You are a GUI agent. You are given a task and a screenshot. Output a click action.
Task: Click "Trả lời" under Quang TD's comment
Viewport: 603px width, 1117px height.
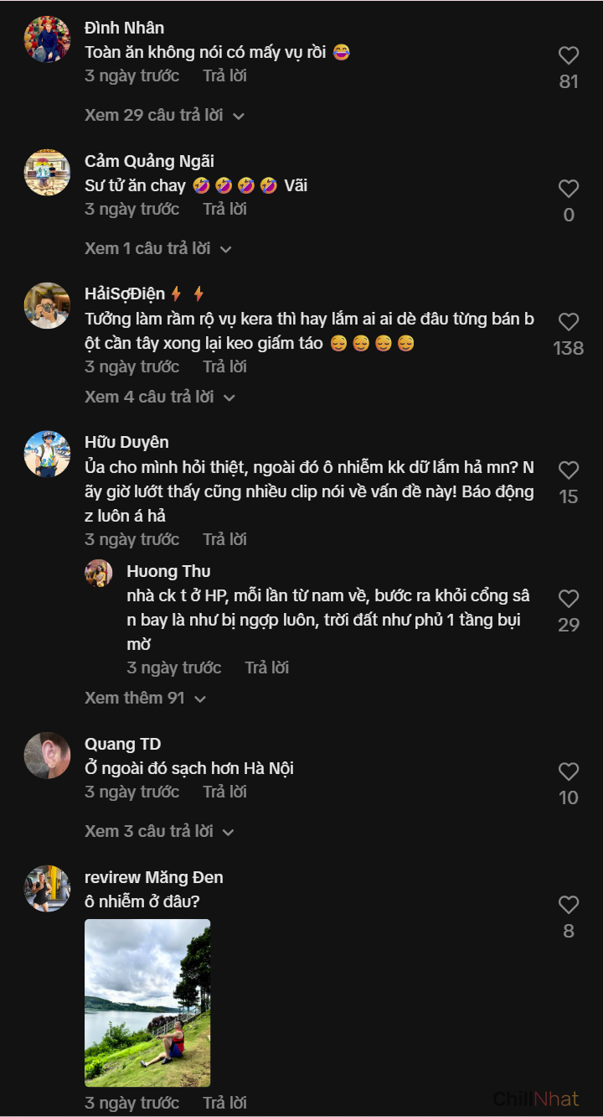coord(224,792)
